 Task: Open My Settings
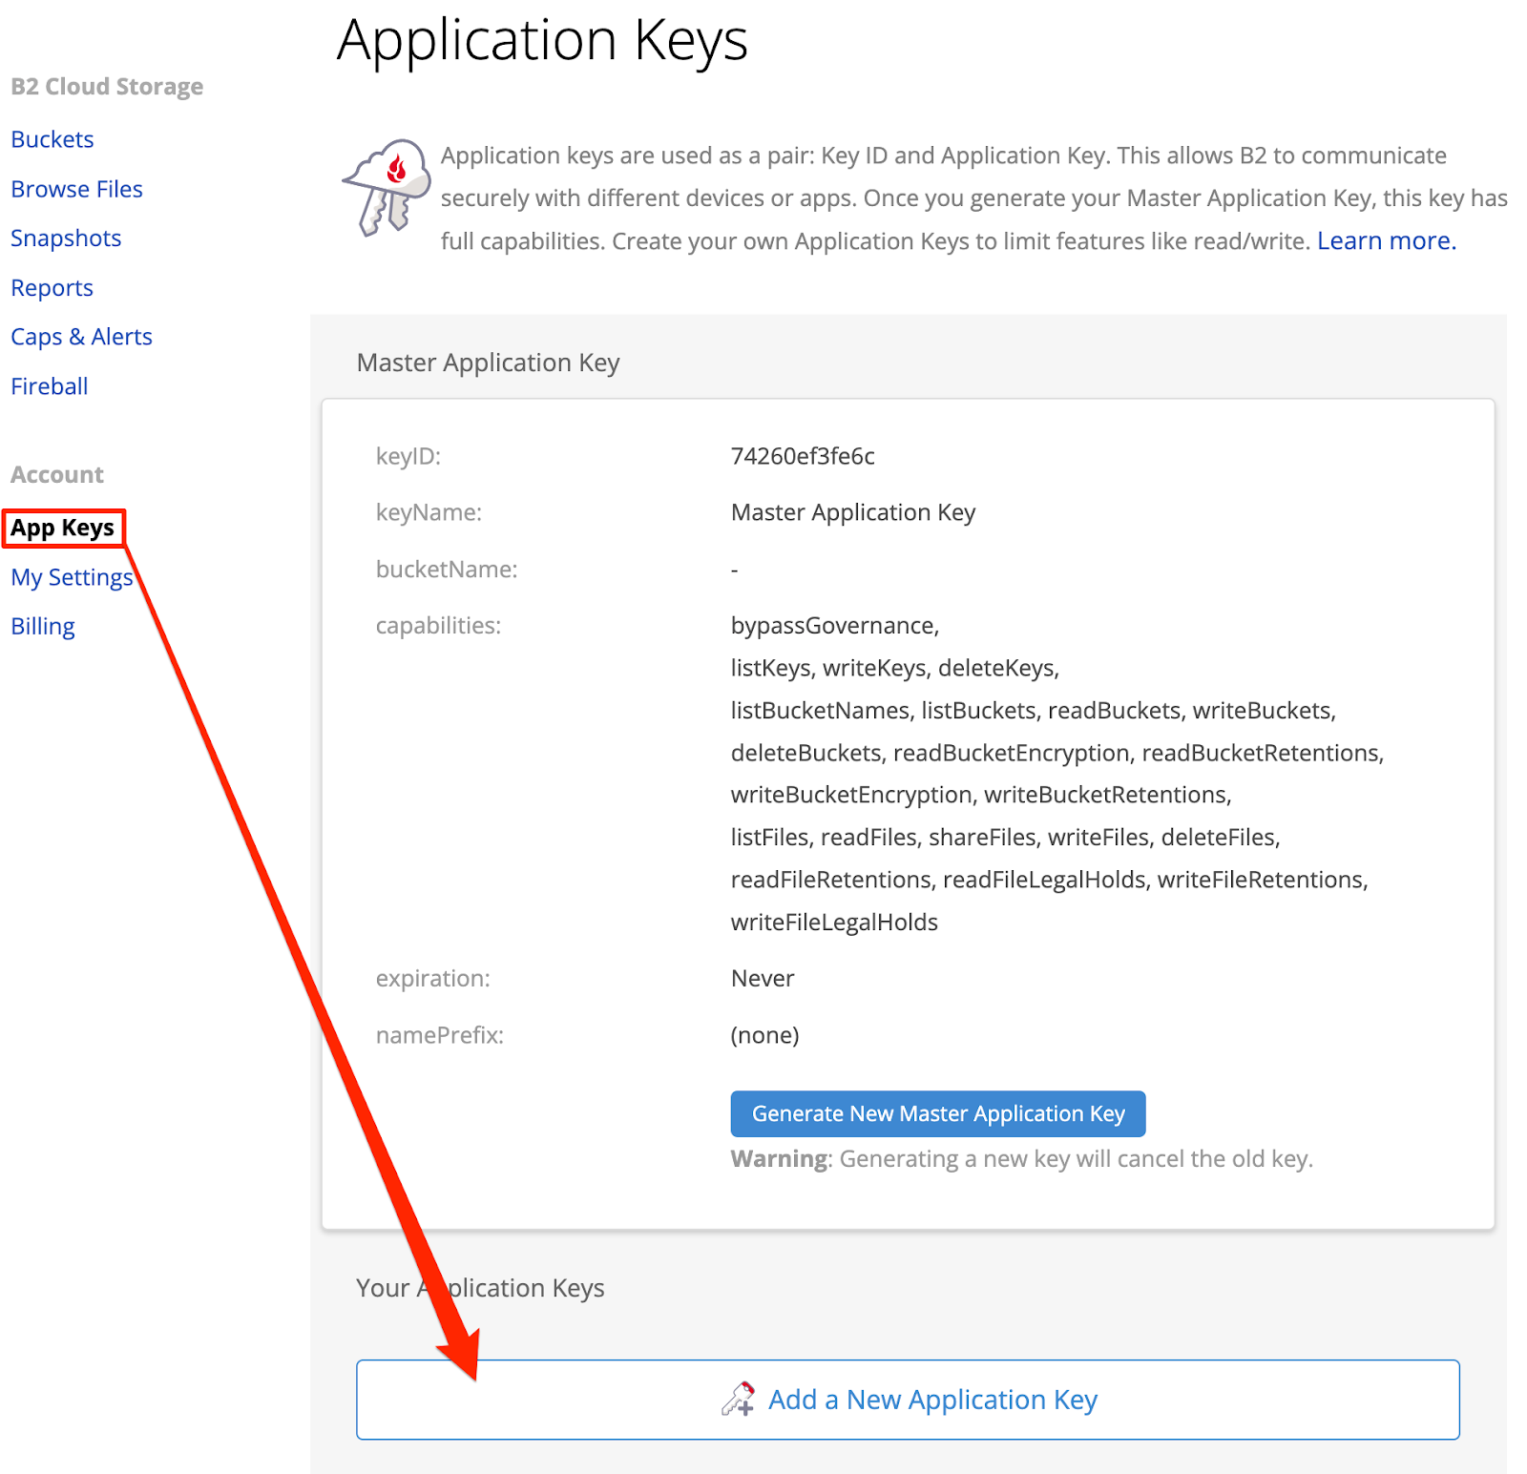click(x=72, y=577)
